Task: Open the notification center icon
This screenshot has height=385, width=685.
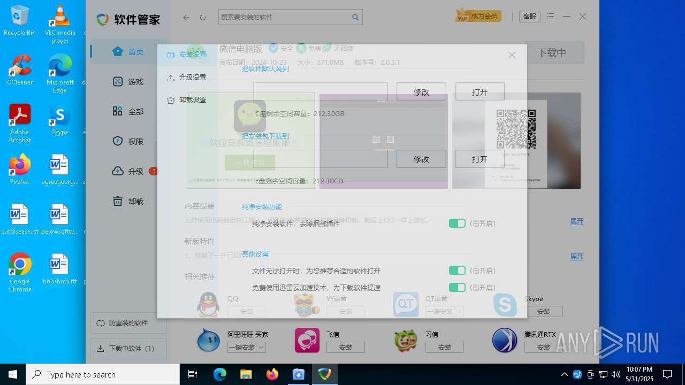Action: pyautogui.click(x=667, y=374)
